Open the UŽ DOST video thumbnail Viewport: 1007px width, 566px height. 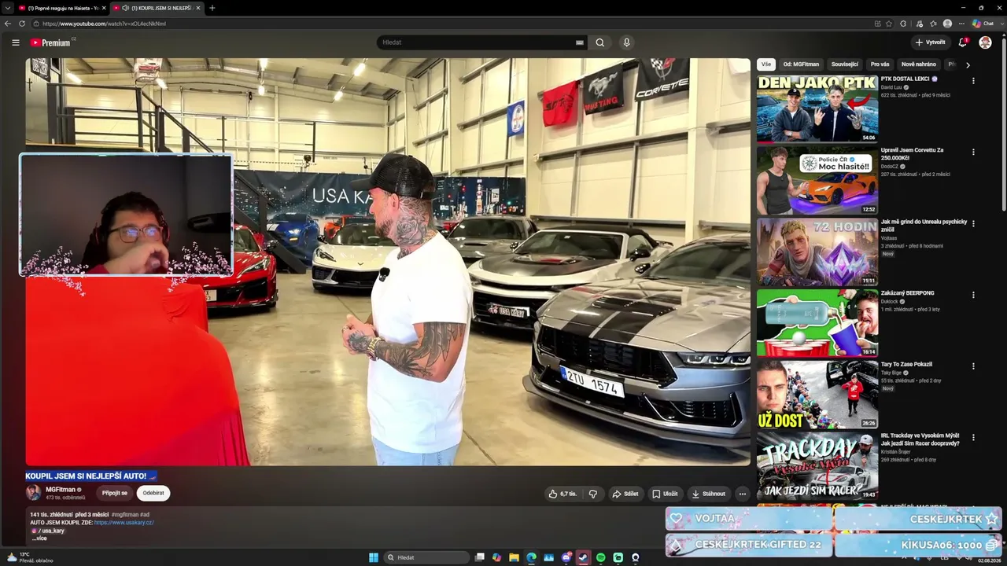[817, 395]
